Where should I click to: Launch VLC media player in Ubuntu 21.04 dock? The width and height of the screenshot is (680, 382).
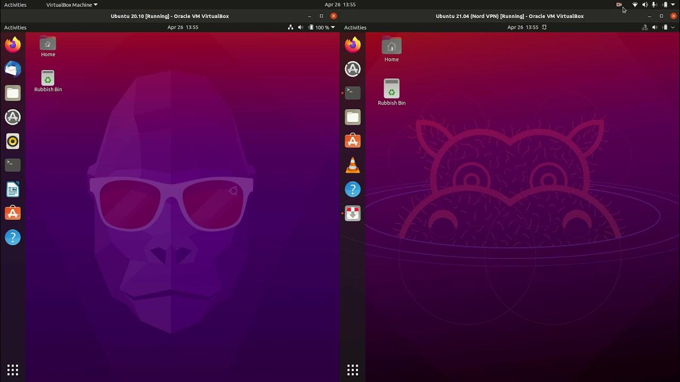(x=353, y=166)
